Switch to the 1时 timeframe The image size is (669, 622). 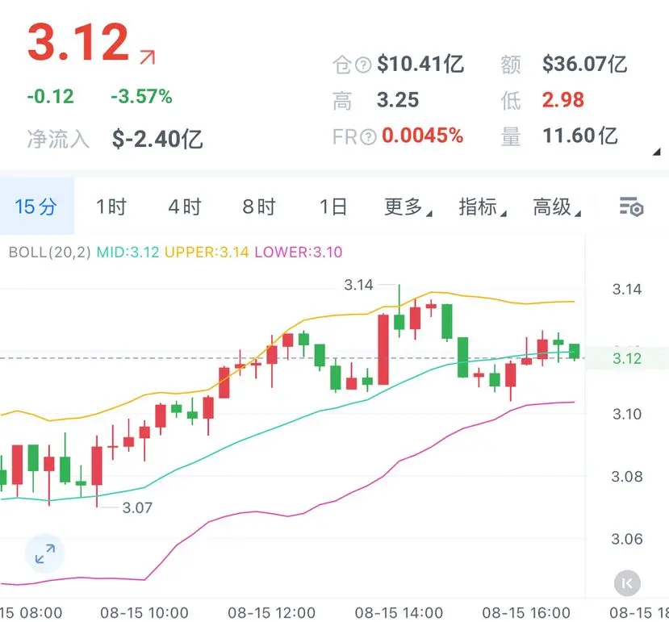pyautogui.click(x=111, y=207)
